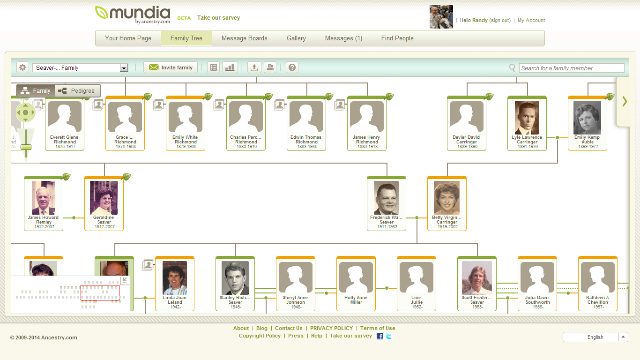This screenshot has width=640, height=360.
Task: Click the leaf hint on Lyle Lawrence Carringer
Action: 548,96
